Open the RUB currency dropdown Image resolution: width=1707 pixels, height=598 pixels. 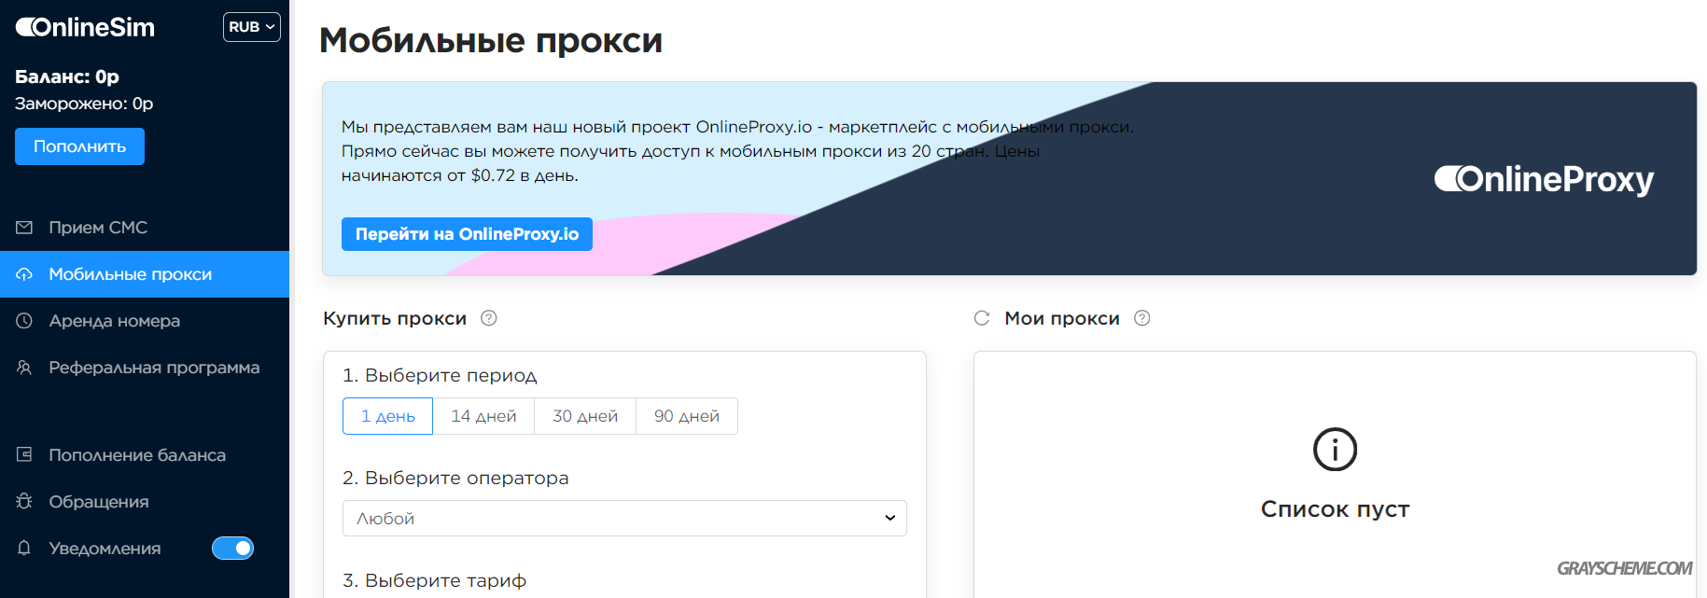click(252, 27)
